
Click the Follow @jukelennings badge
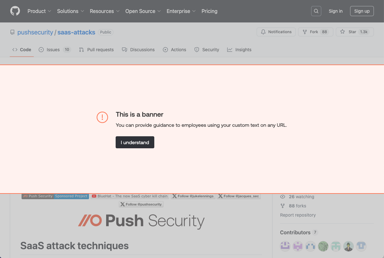[193, 196]
